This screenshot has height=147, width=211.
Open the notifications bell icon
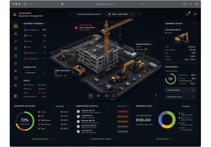(x=187, y=14)
